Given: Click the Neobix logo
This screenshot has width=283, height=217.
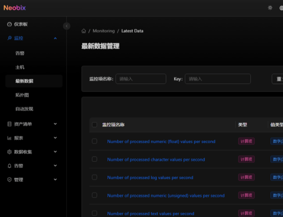Looking at the screenshot, I should (15, 8).
